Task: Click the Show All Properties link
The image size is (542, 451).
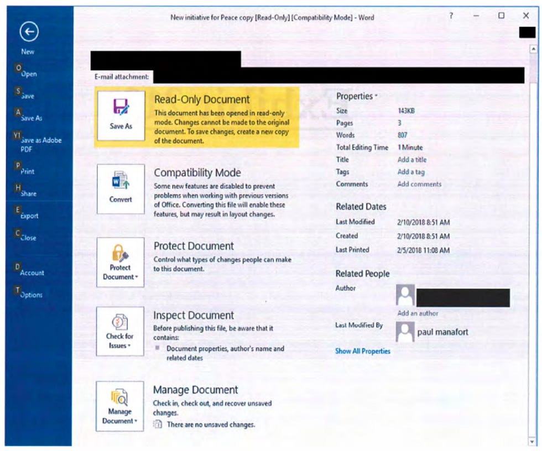Action: tap(363, 351)
